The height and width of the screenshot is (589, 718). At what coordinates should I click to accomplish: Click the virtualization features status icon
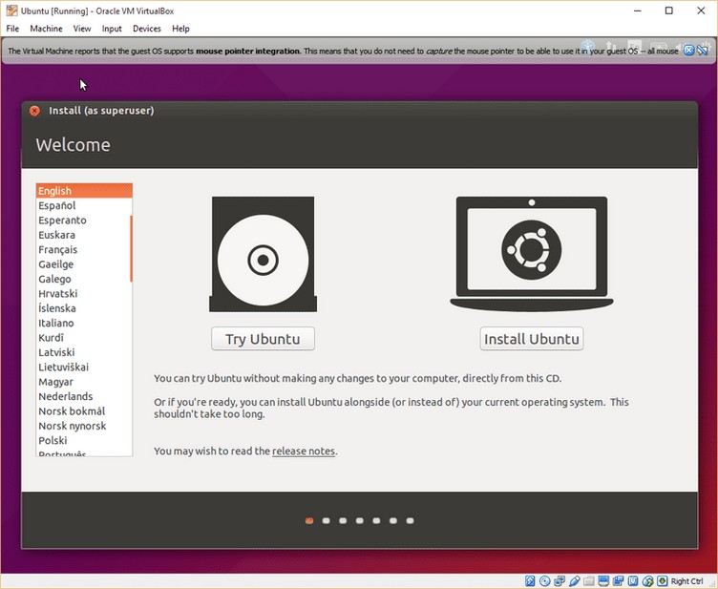[633, 580]
